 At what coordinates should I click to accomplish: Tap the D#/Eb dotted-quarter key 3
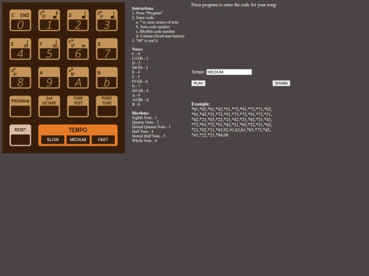107,20
